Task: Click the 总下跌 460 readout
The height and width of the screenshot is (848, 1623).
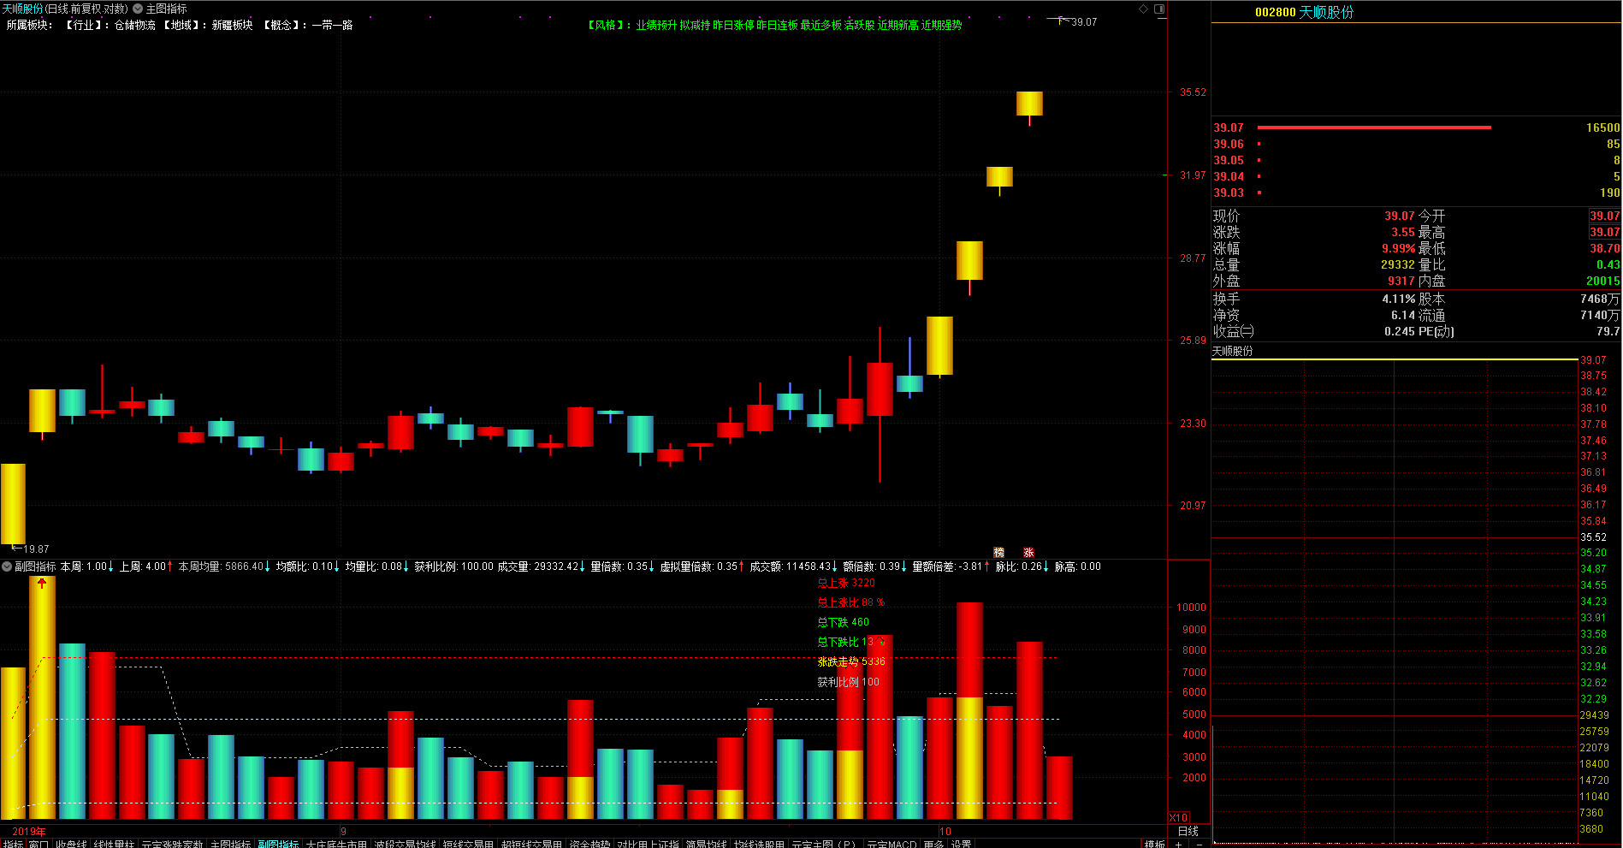Action: pos(843,622)
